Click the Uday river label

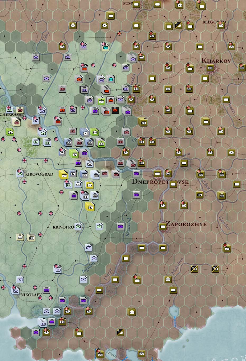[45, 36]
